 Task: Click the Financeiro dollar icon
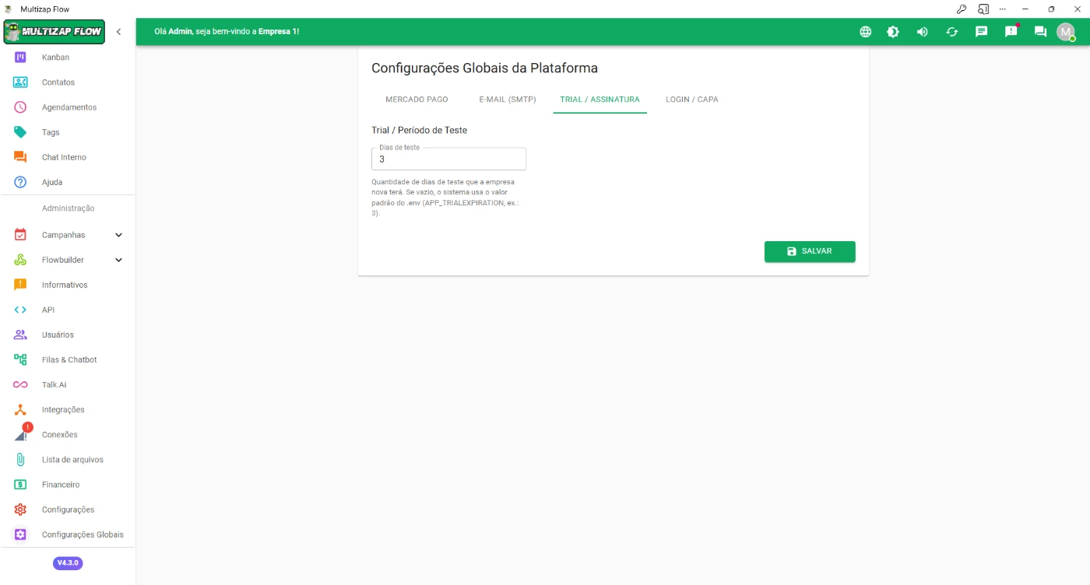[21, 485]
